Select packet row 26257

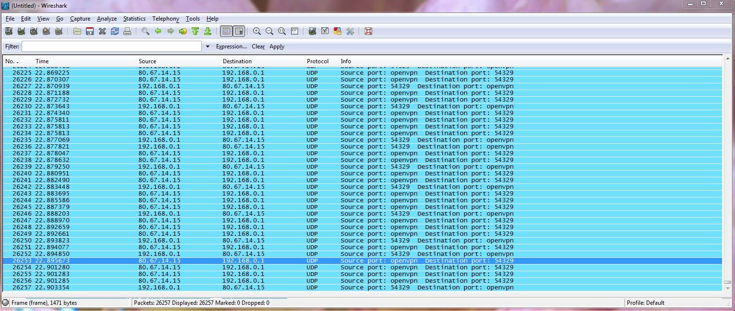(362, 288)
